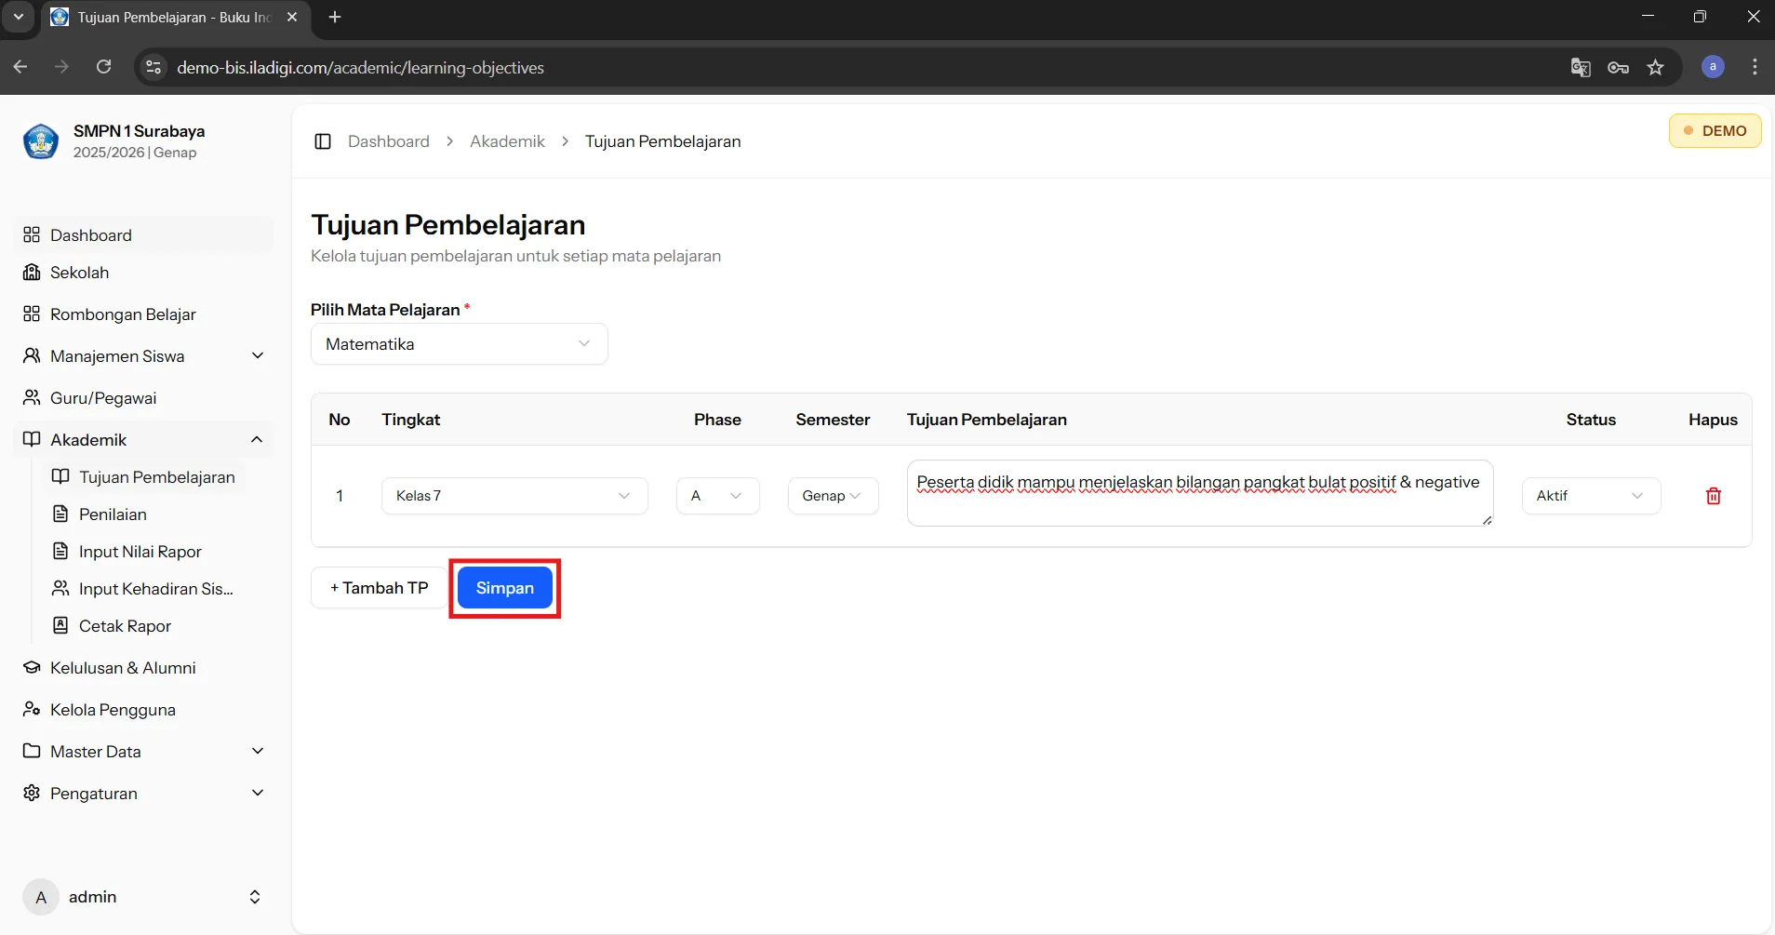Open the Pilih Mata Pelajaran dropdown showing Matematika

(460, 344)
